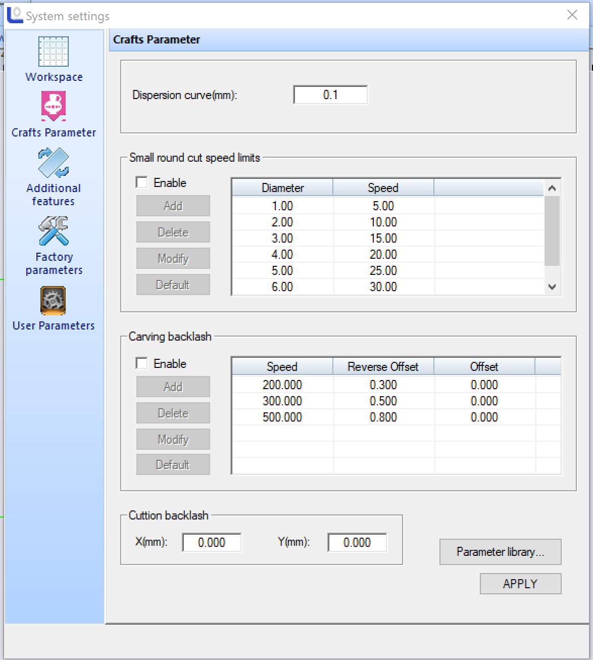
Task: Open User Parameters gear icon
Action: [x=54, y=301]
